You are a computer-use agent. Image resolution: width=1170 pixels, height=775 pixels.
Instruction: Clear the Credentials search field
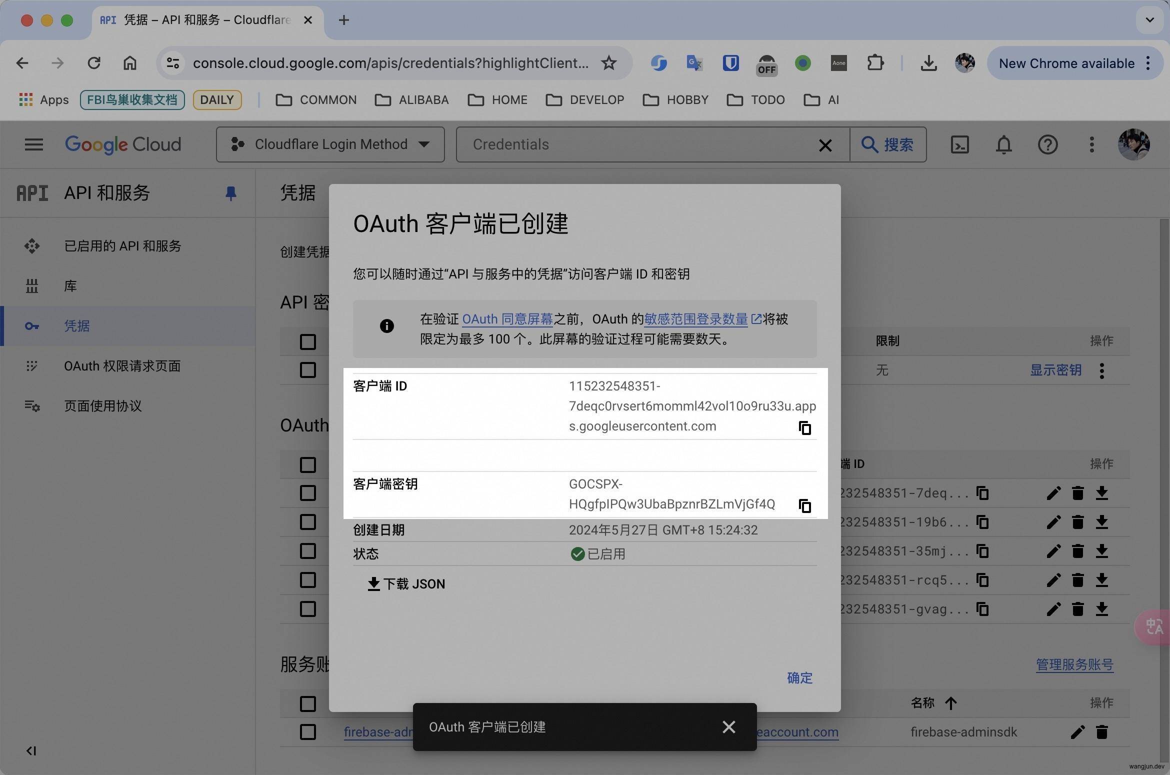[825, 145]
